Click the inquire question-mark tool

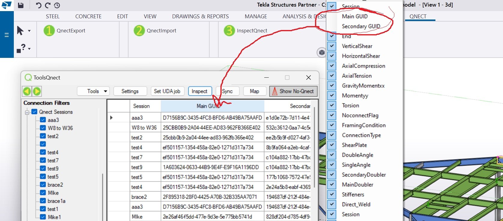(21, 48)
